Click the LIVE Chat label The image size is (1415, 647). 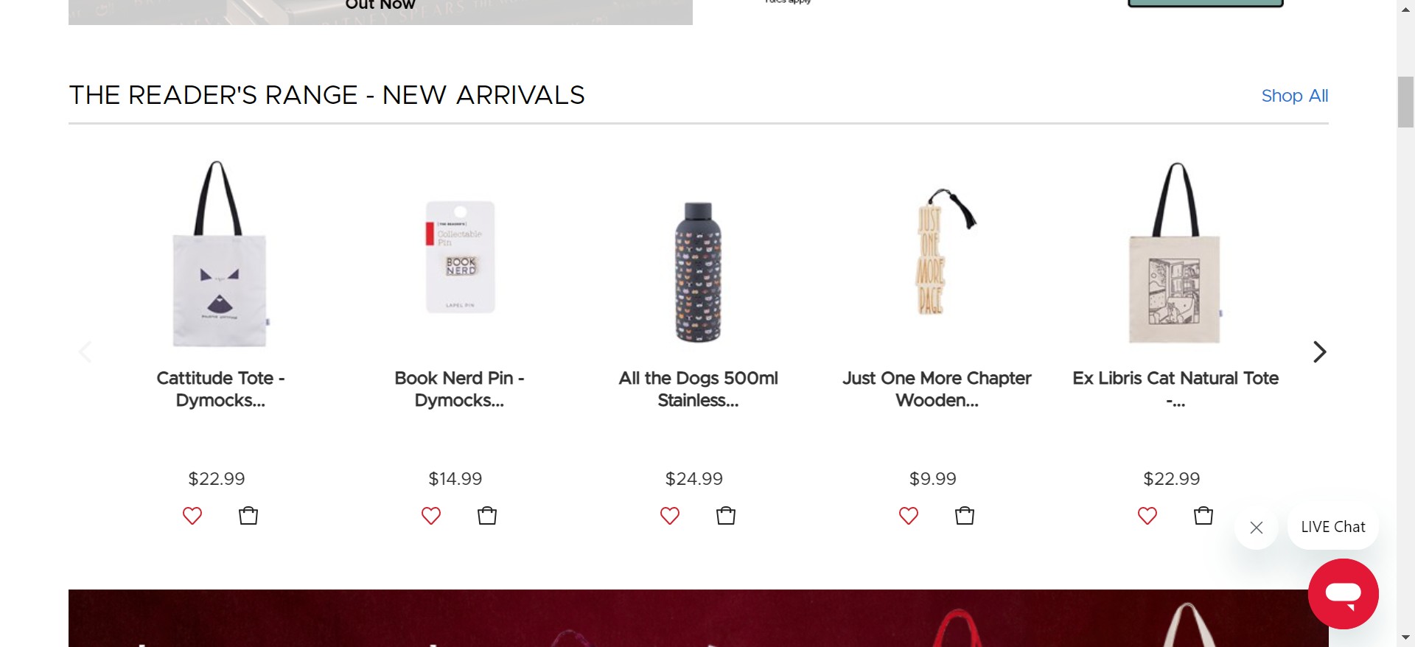coord(1333,527)
